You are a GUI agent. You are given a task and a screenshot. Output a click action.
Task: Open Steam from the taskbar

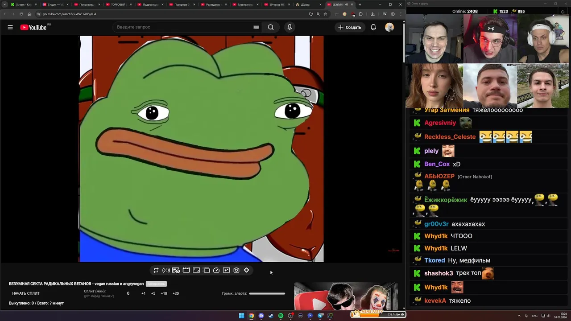[x=271, y=316]
